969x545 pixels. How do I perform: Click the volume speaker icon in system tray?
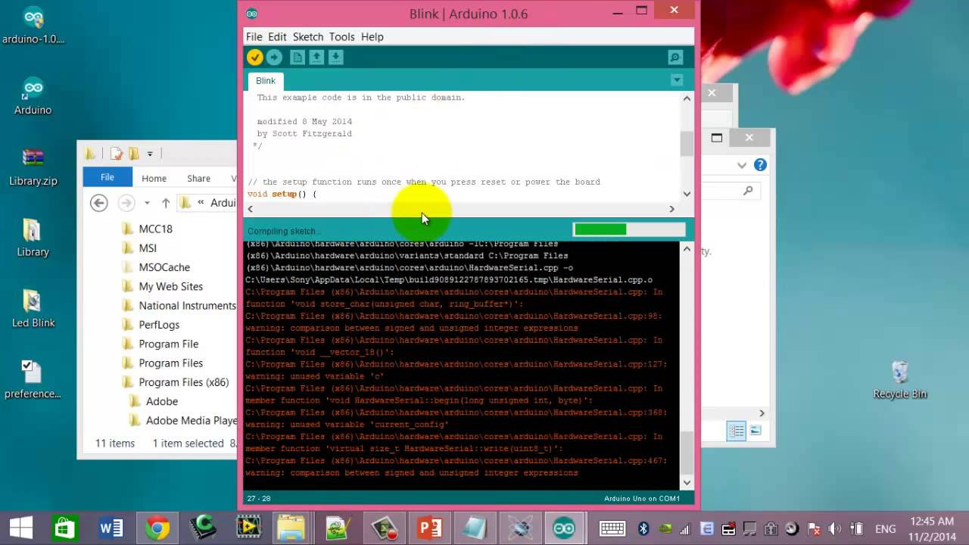(x=835, y=528)
